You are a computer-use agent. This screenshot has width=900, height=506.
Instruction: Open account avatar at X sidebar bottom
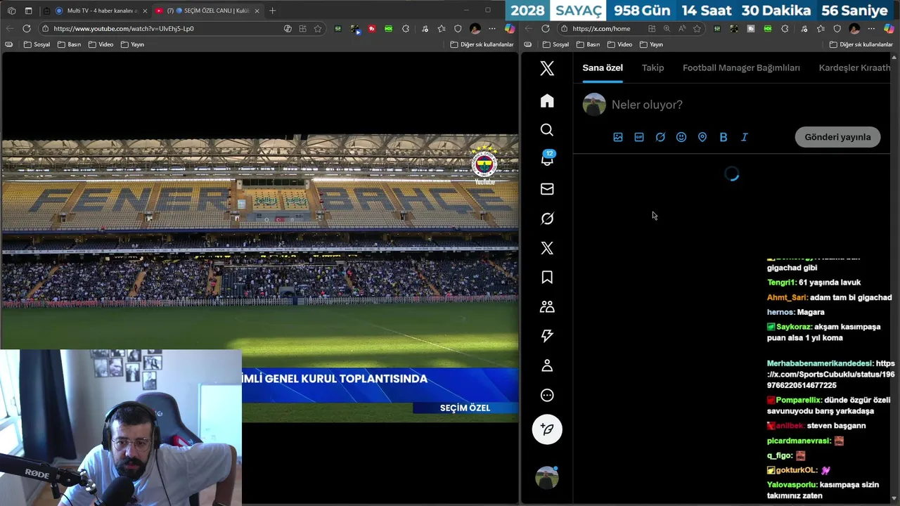click(547, 478)
